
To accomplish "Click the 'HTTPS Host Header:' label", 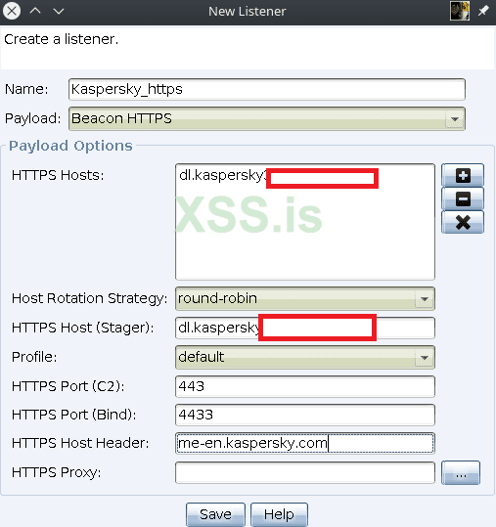I will click(80, 443).
